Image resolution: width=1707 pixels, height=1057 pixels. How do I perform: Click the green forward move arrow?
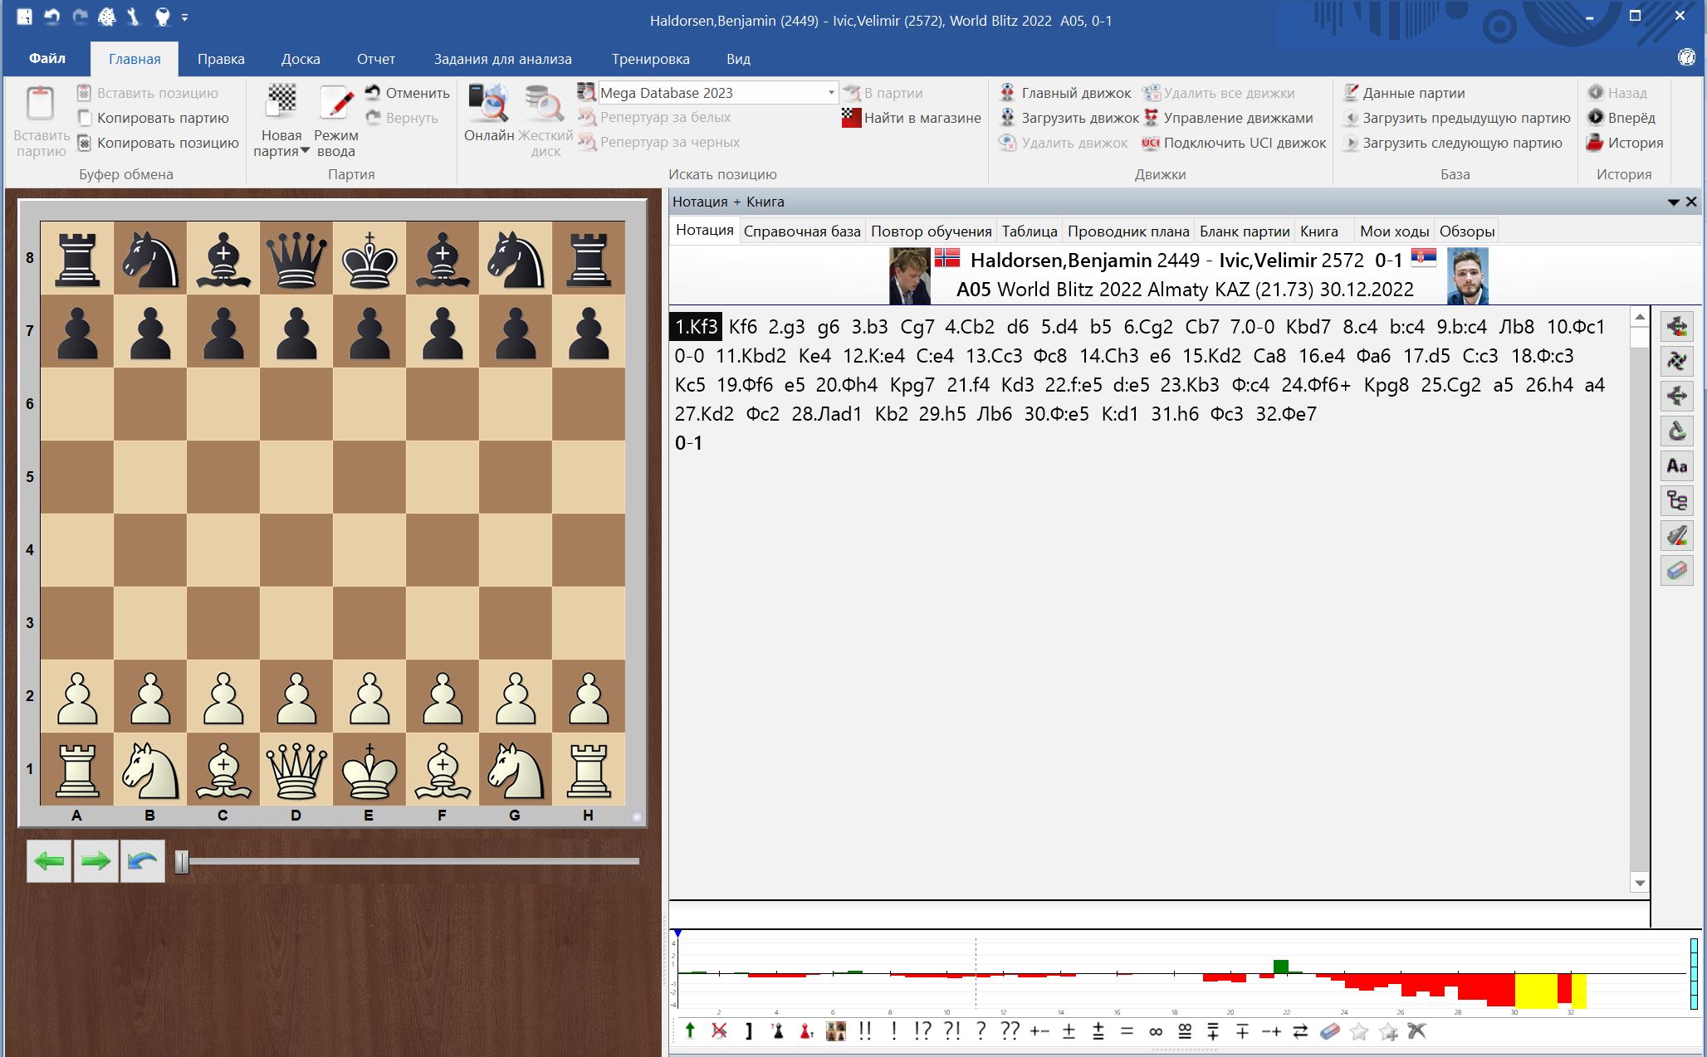click(x=95, y=861)
